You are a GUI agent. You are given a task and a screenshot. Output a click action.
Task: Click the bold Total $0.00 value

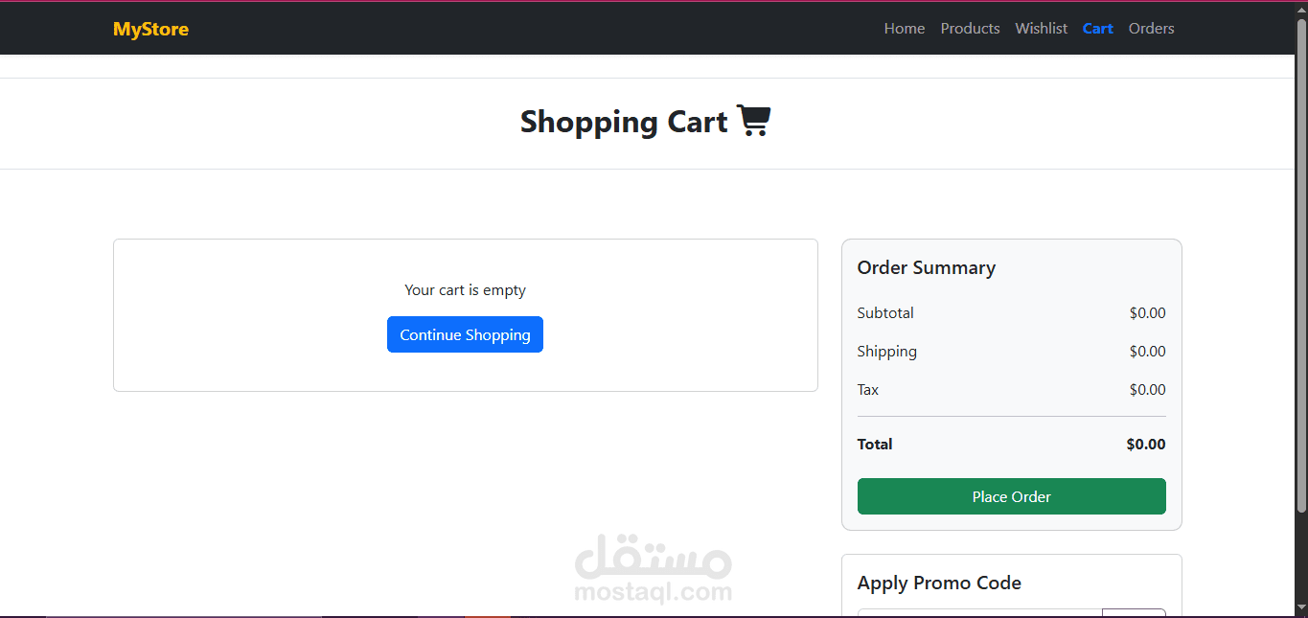click(1146, 444)
